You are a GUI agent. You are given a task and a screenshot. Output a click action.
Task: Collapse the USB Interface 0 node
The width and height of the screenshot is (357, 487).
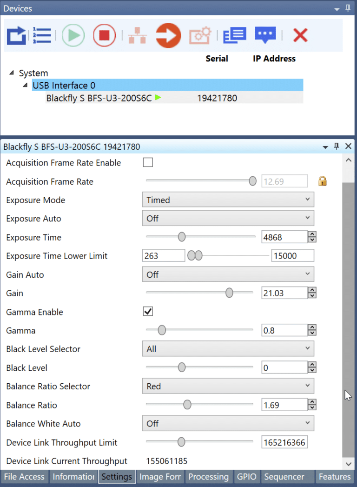point(25,85)
